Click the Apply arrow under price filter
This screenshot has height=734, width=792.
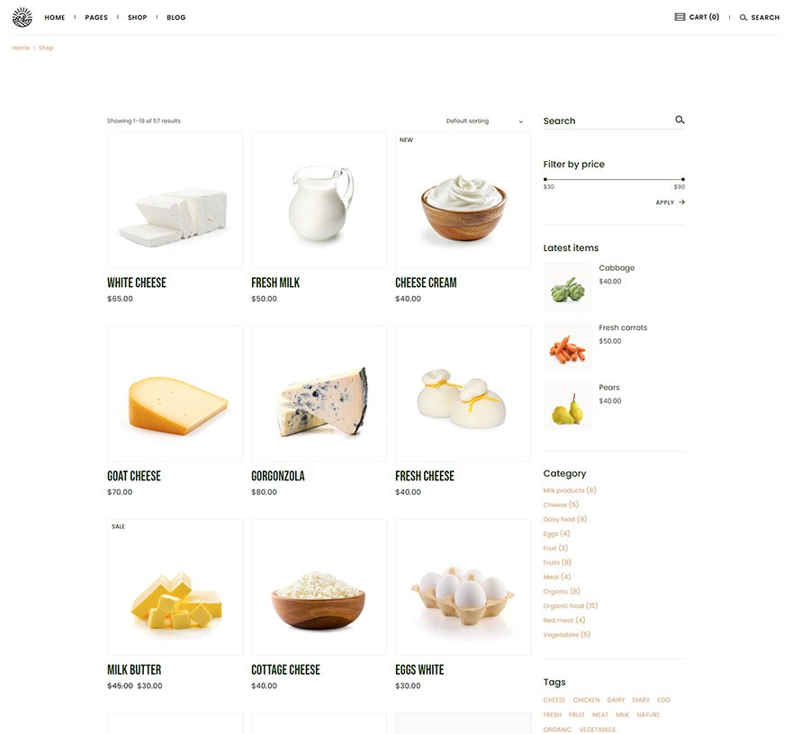coord(681,201)
